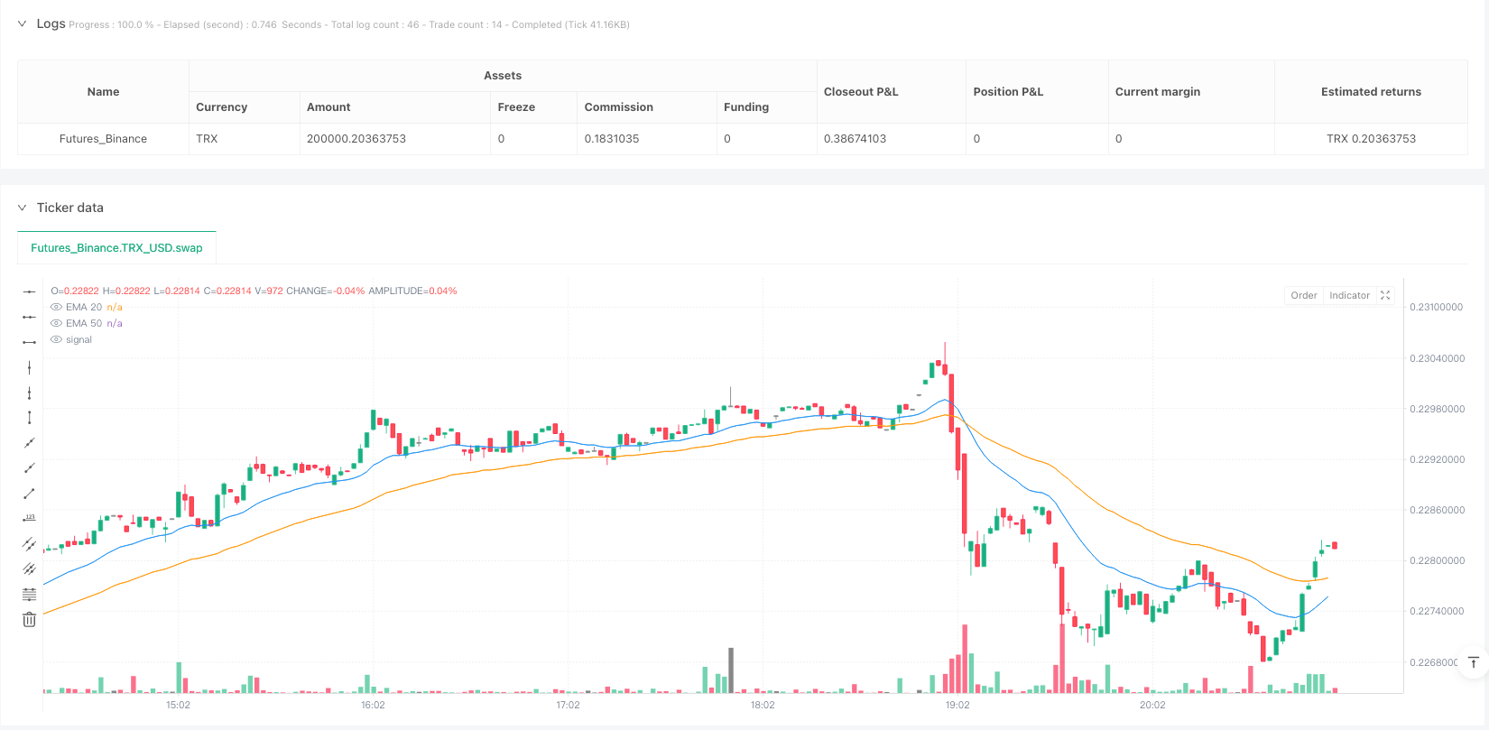
Task: Select the diagonal straight line tool
Action: click(29, 442)
